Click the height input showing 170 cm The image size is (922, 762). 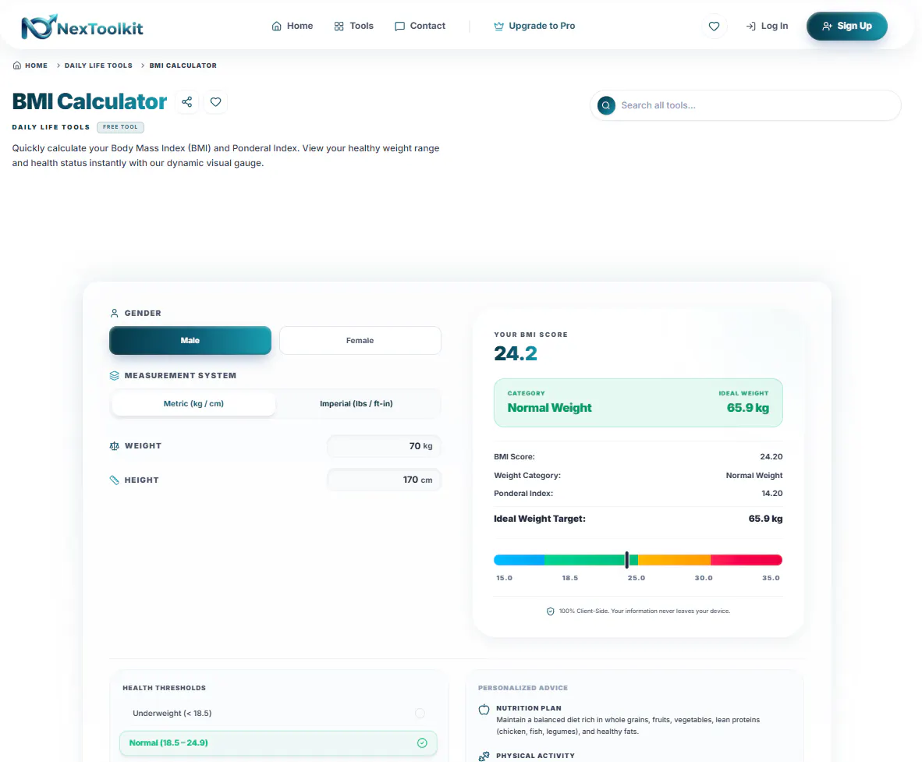pyautogui.click(x=384, y=480)
